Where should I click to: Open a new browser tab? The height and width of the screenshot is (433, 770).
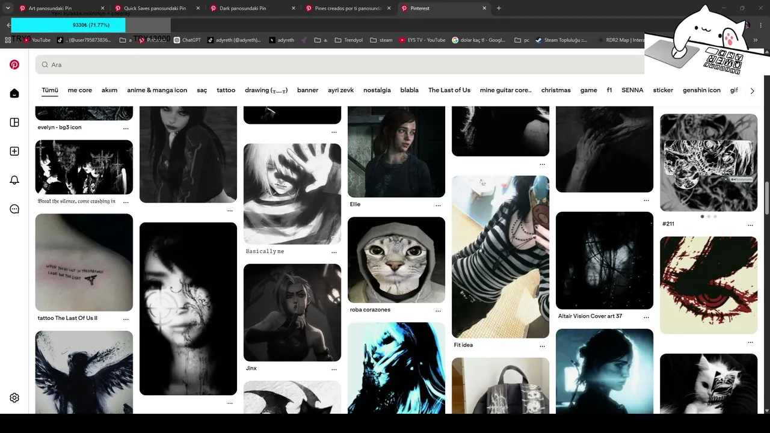pyautogui.click(x=499, y=8)
